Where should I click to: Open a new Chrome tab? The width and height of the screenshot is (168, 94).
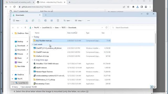pos(69,2)
